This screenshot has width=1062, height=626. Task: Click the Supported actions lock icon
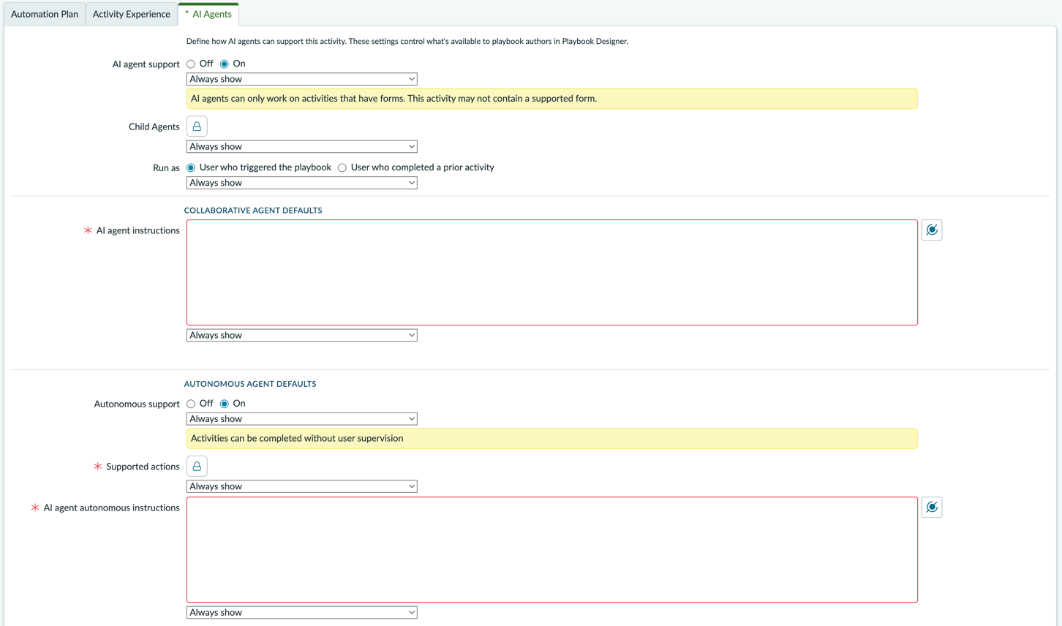coord(197,467)
